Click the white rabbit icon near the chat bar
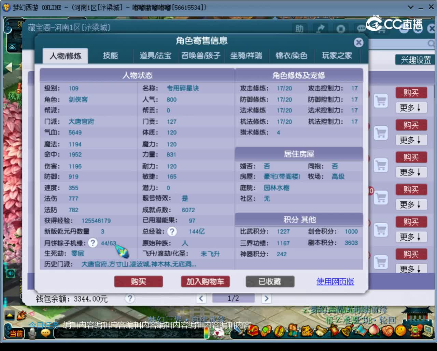The height and width of the screenshot is (351, 437). (x=218, y=332)
